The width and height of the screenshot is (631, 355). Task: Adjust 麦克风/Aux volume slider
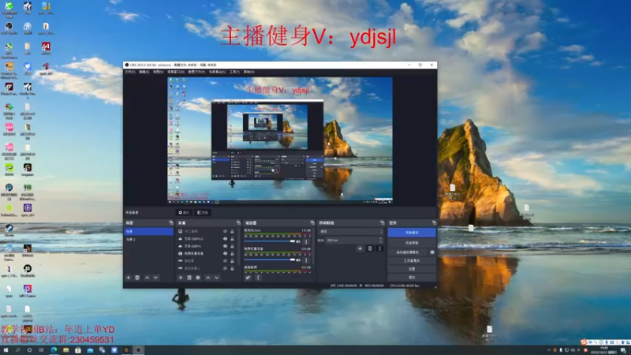[270, 241]
